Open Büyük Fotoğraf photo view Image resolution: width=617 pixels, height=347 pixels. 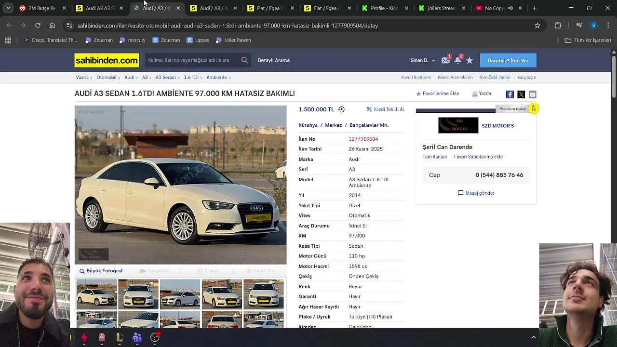pos(101,271)
